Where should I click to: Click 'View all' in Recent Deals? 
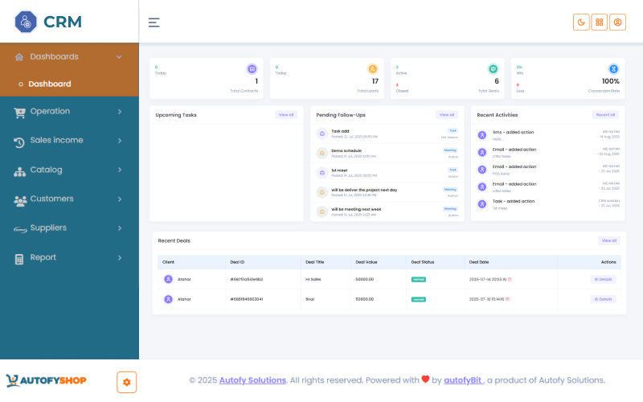[x=609, y=240]
